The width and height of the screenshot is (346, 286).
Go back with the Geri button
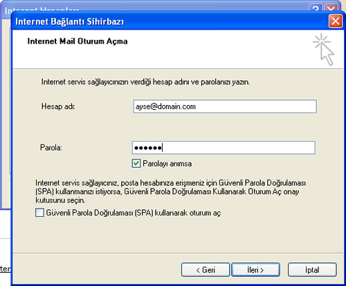point(206,269)
